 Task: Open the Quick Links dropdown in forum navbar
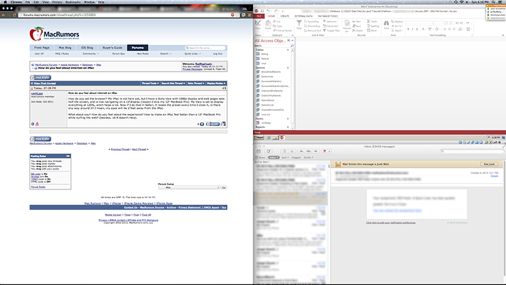(x=192, y=54)
